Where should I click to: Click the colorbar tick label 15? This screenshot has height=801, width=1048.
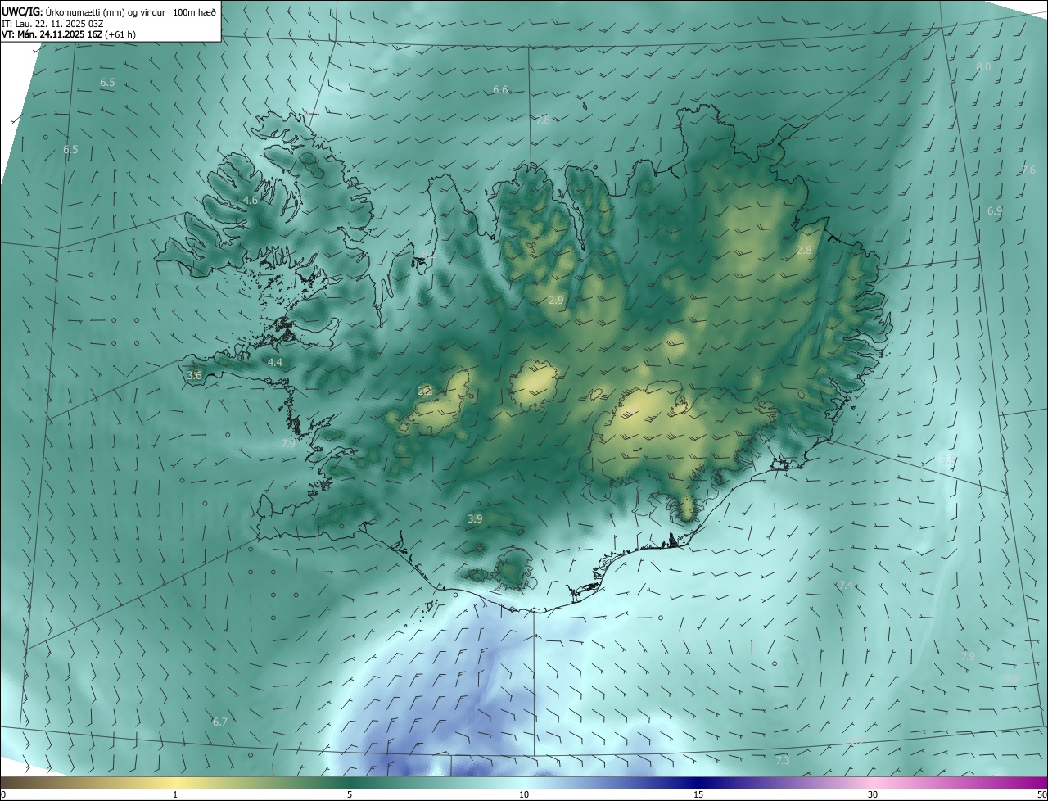(x=698, y=794)
